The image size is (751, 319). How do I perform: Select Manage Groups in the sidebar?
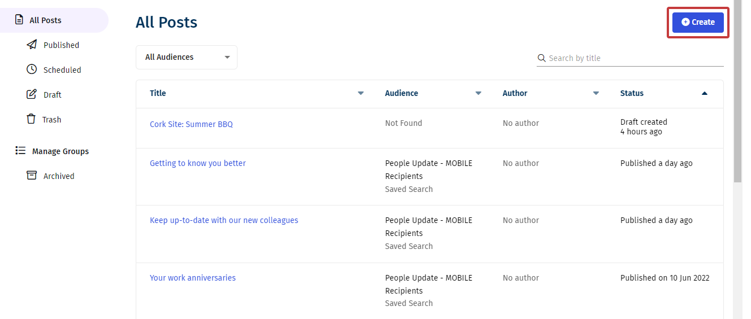[61, 151]
